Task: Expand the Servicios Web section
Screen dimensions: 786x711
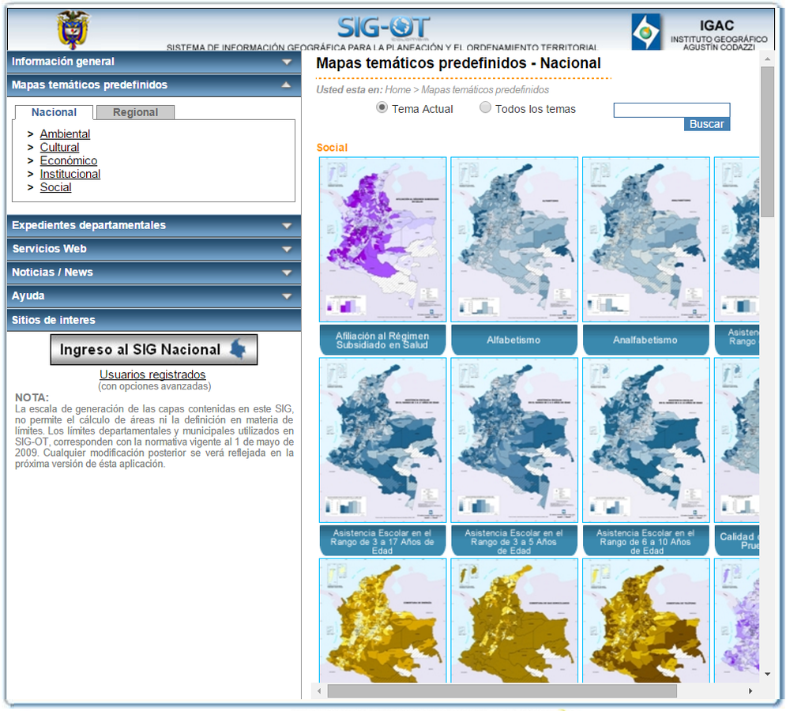Action: point(154,249)
